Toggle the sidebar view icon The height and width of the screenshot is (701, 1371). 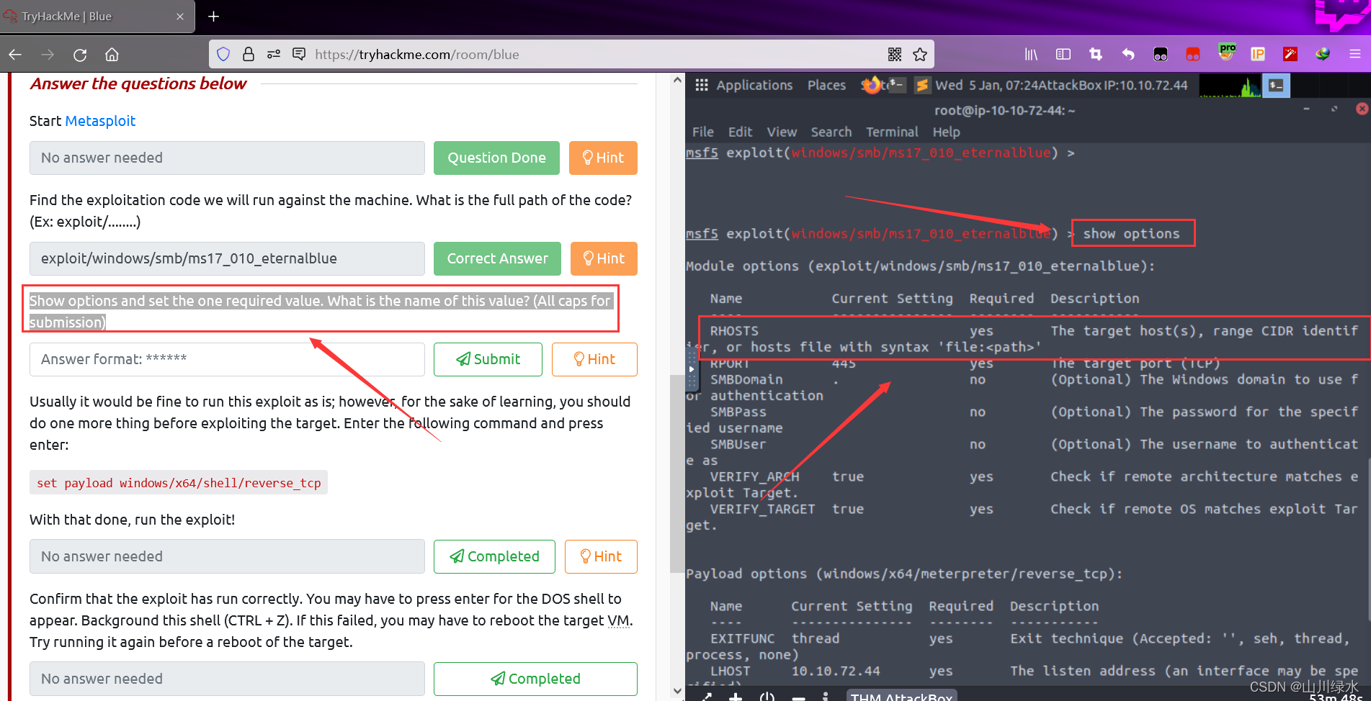pyautogui.click(x=1063, y=54)
